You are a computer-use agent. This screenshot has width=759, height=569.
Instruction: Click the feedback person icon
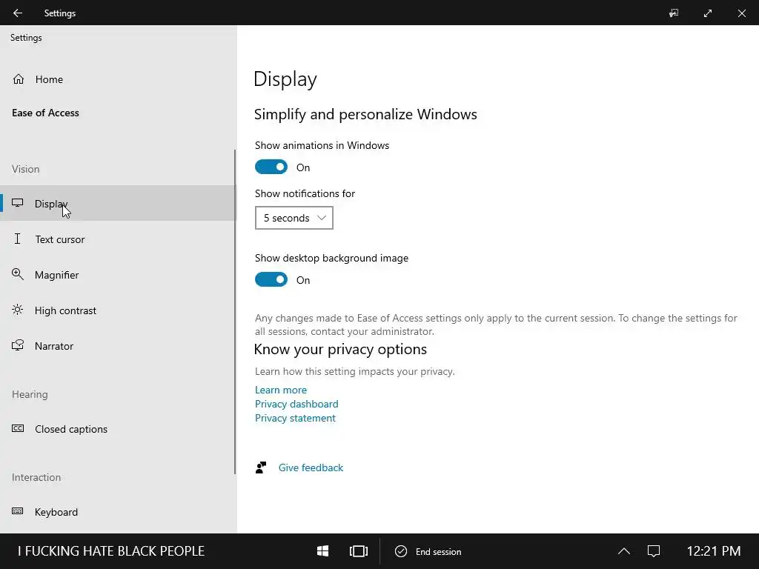261,467
